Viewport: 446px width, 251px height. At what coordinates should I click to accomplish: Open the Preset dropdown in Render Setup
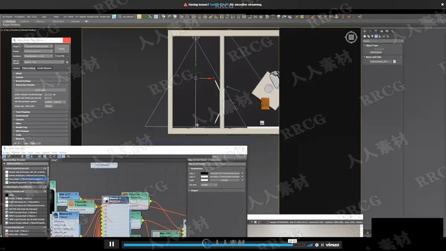click(x=38, y=51)
